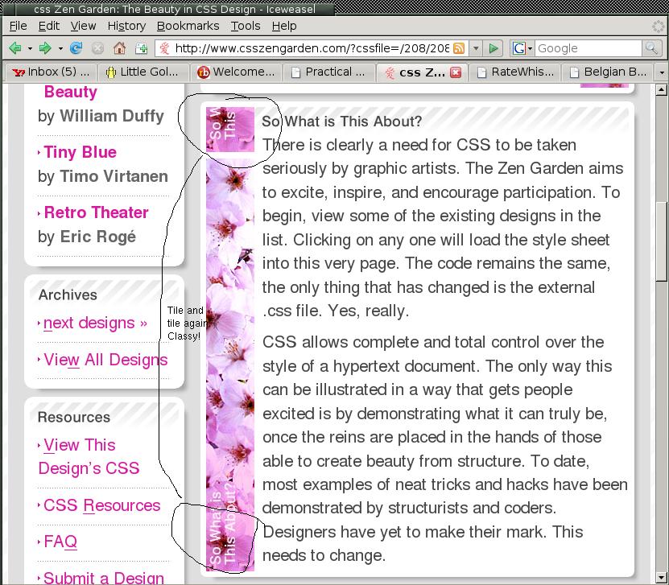
Task: Click into the URL address field
Action: click(x=312, y=48)
